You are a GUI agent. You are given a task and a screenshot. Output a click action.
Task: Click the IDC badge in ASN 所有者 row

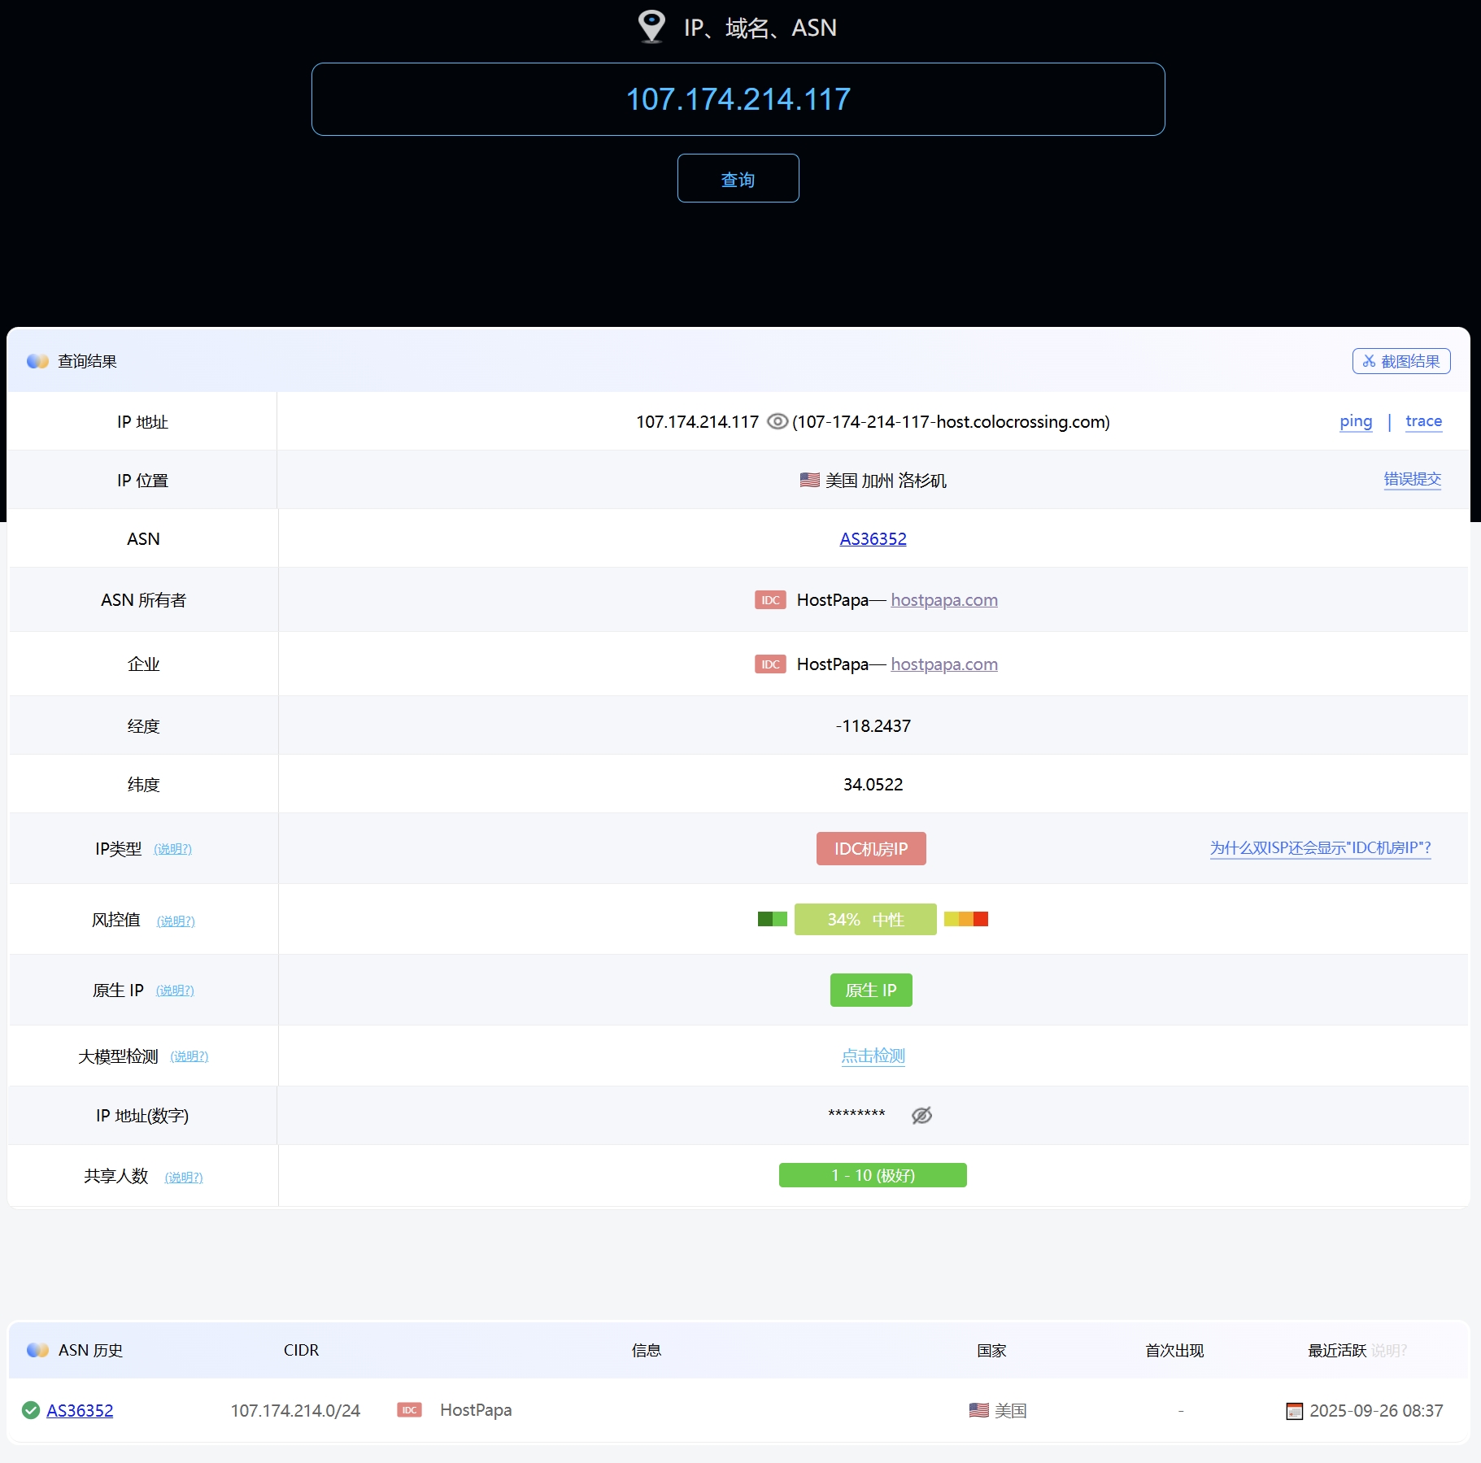click(x=769, y=600)
